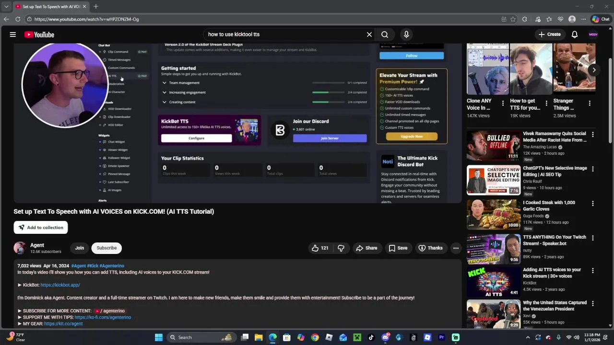Open TTS ANYTHING On Your Twitch thumbnail
This screenshot has width=614, height=345.
point(494,249)
